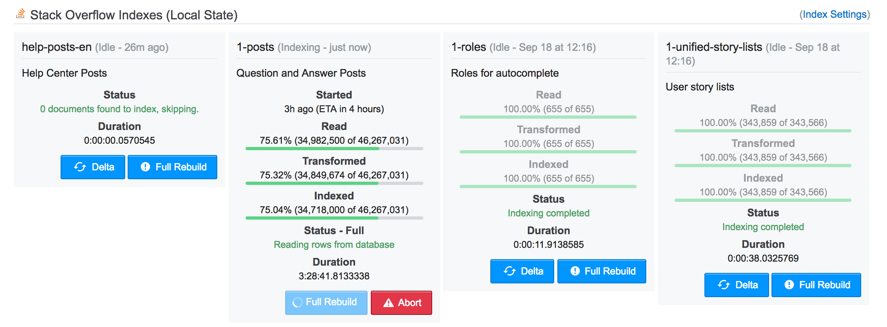Start Full Rebuild for 1-roles index
Viewport: 887px width, 327px height.
[x=602, y=271]
